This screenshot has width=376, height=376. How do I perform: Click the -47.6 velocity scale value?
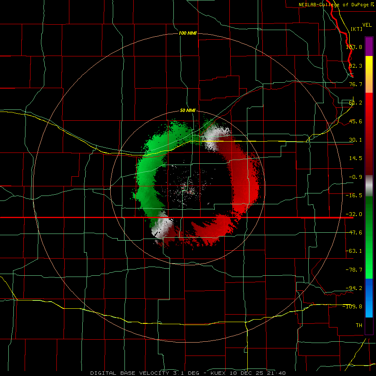point(354,233)
